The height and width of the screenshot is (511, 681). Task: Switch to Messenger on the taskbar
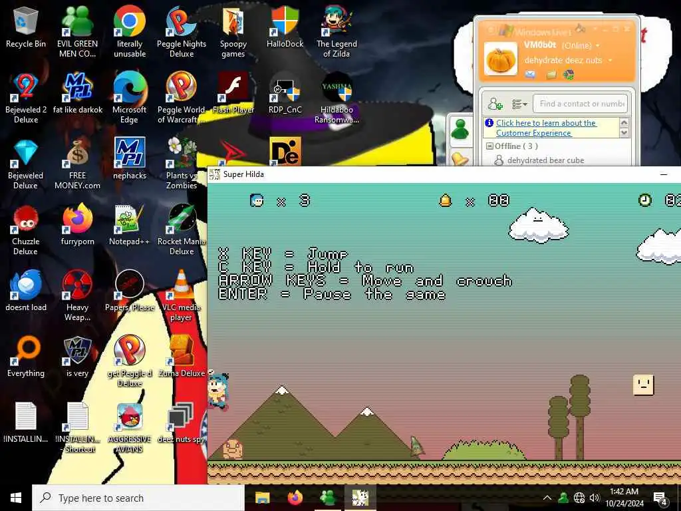tap(327, 498)
